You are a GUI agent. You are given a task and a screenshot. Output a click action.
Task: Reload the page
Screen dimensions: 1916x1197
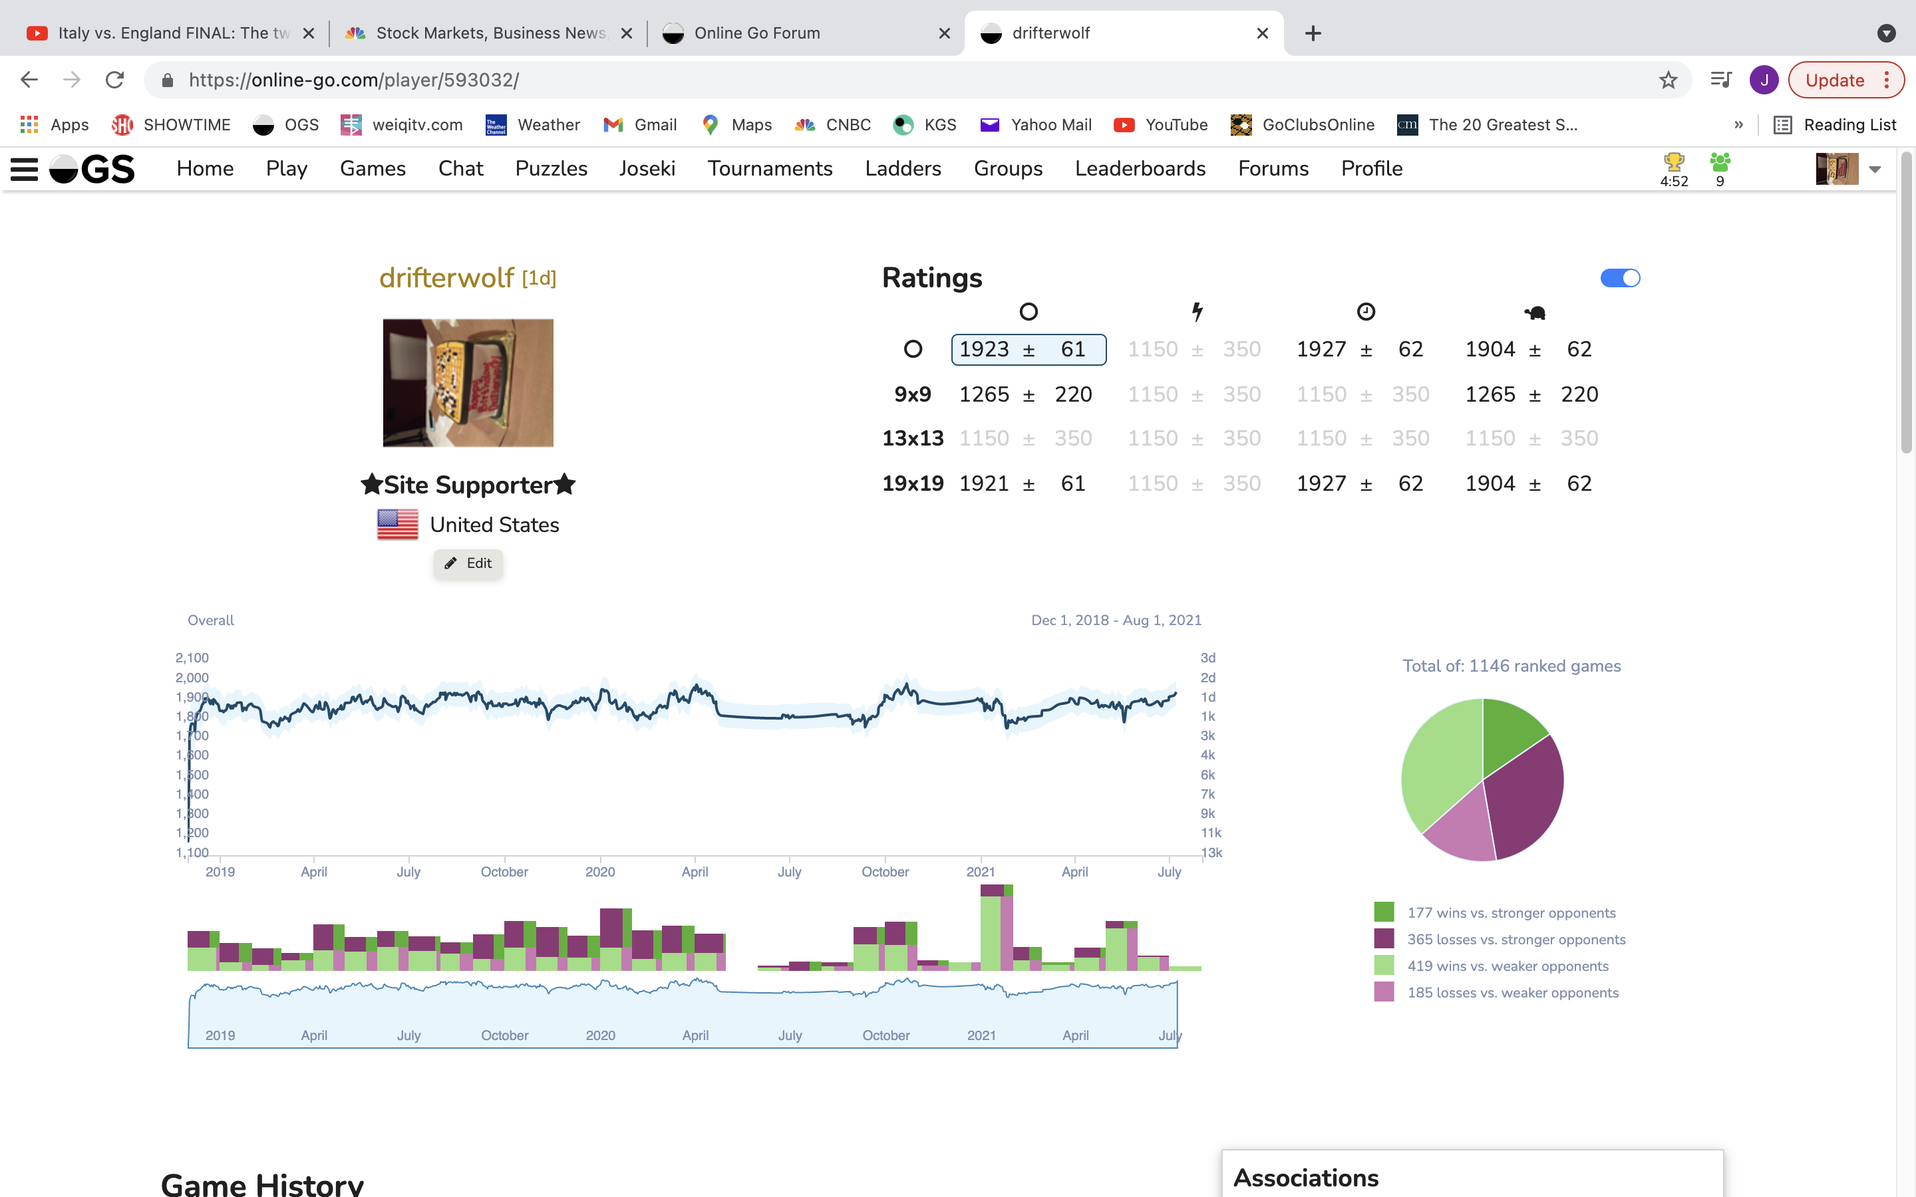(x=115, y=80)
